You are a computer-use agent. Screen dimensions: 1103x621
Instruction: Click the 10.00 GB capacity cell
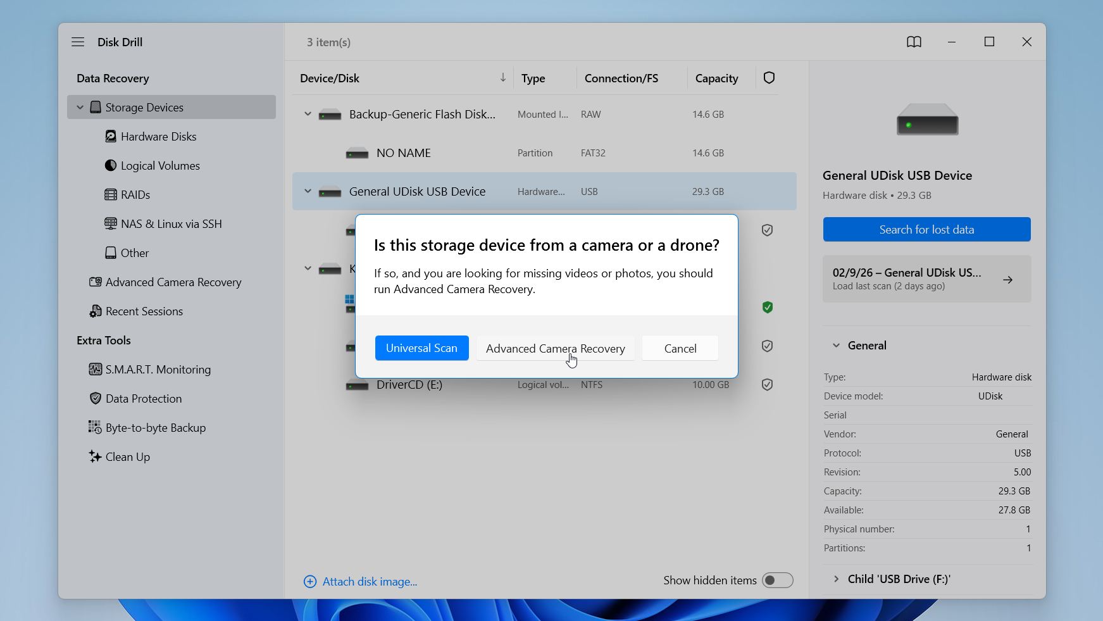click(710, 384)
